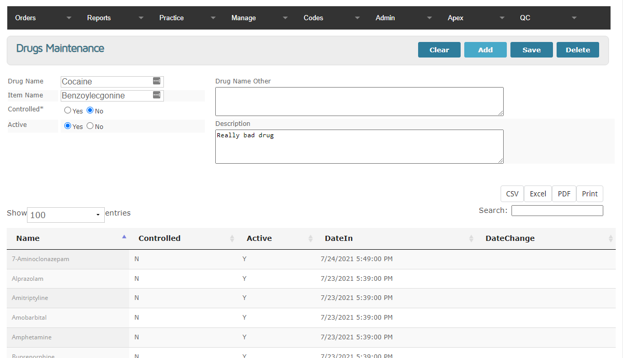Expand the Admin menu arrow

[x=429, y=18]
